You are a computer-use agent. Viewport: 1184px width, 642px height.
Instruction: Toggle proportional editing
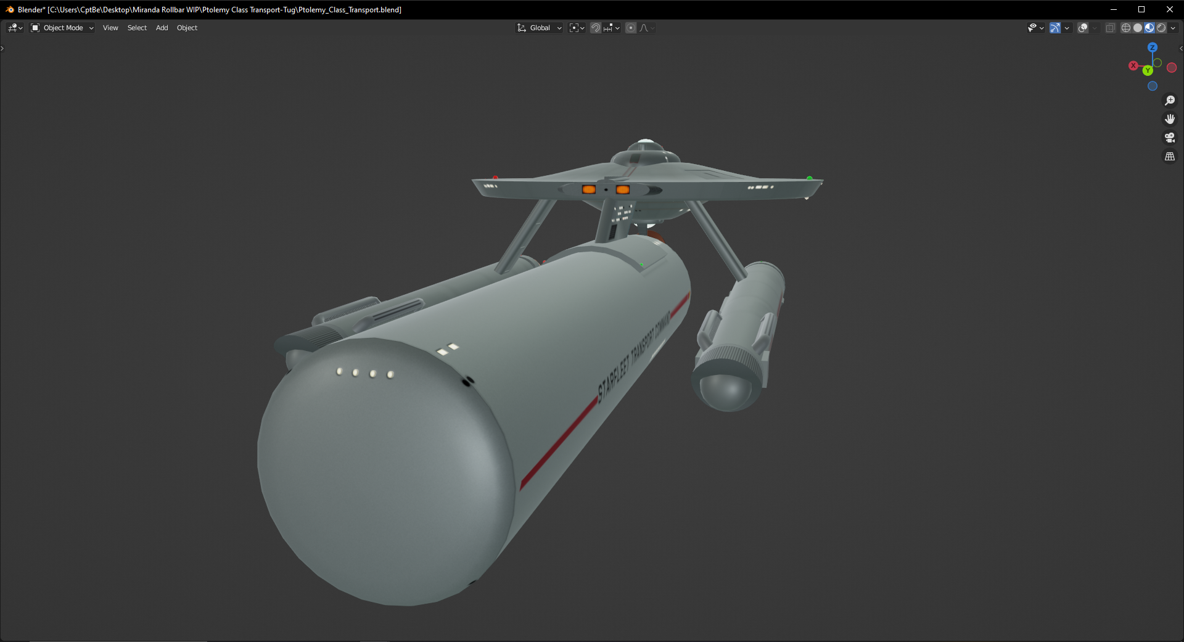pos(631,28)
